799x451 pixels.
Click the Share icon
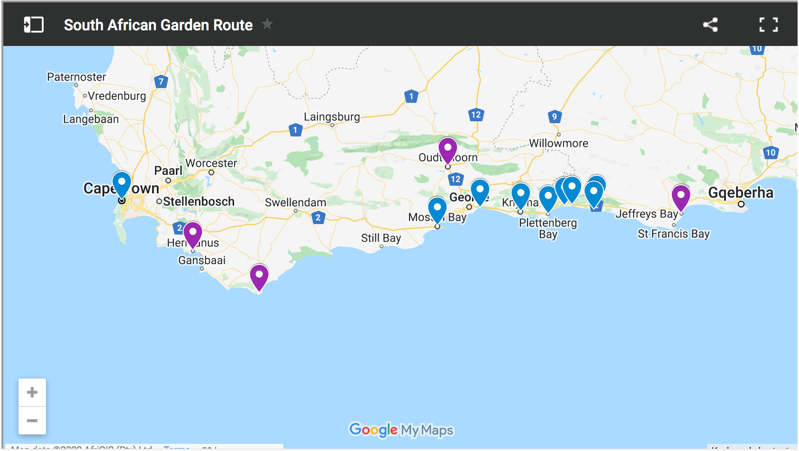pyautogui.click(x=709, y=25)
